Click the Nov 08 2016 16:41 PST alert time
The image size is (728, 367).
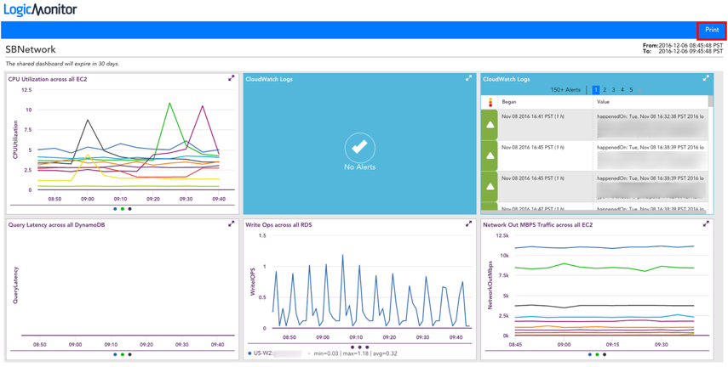[533, 116]
